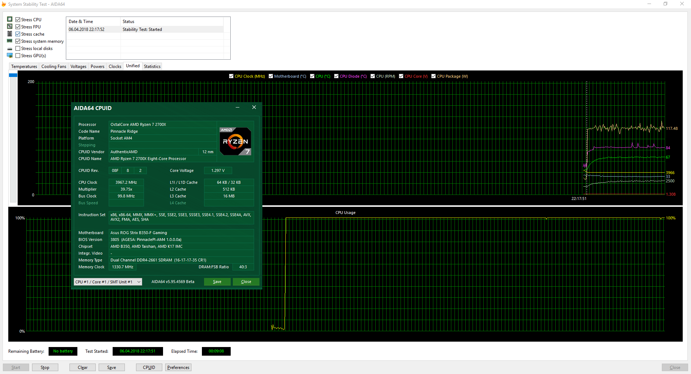Click the Elapsed Time value 00:09:08
Viewport: 691px width, 374px height.
point(216,351)
